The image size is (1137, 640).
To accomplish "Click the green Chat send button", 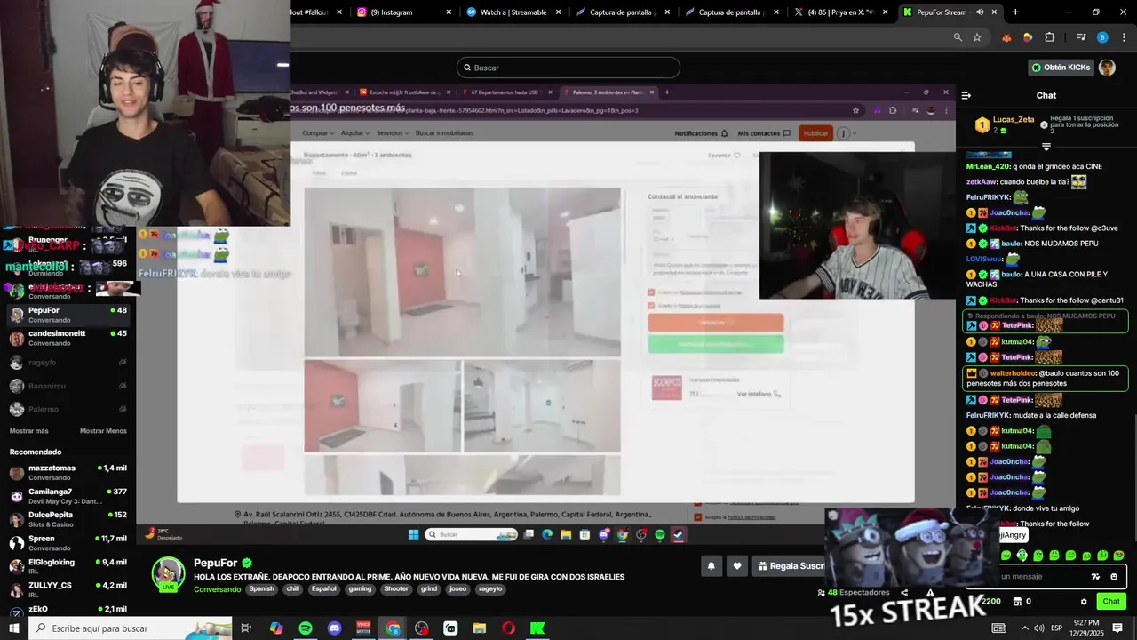I will [1111, 602].
